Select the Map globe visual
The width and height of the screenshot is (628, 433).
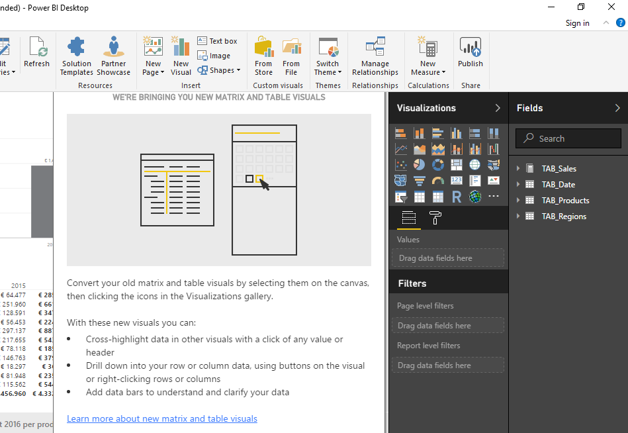click(475, 165)
